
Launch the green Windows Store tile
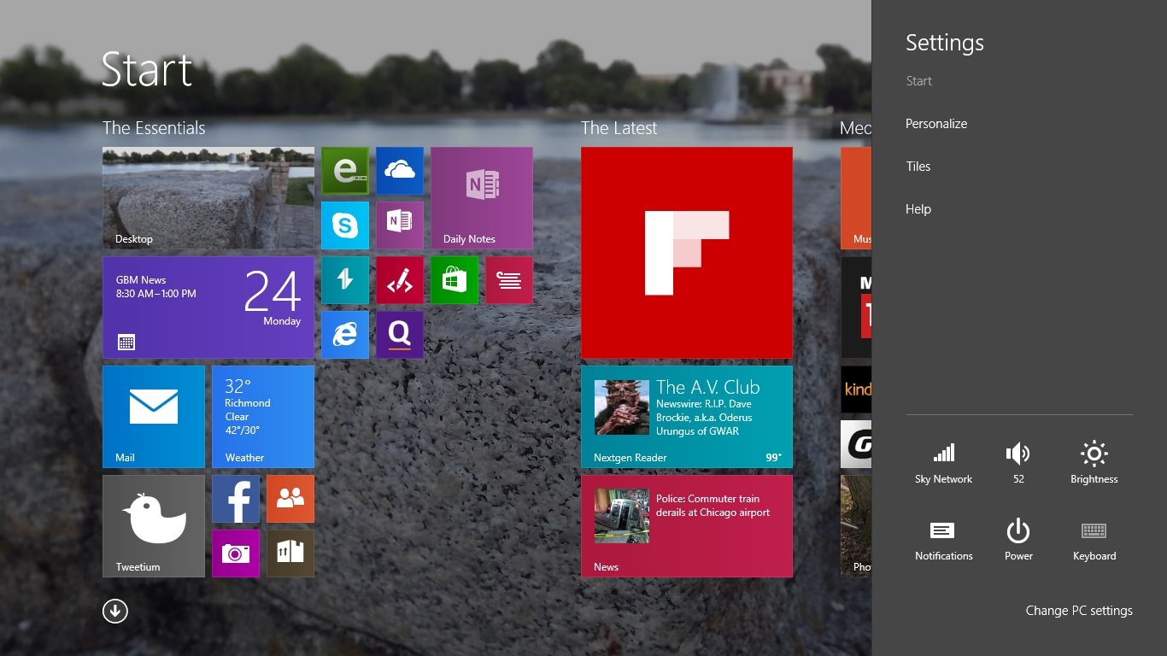pos(454,280)
